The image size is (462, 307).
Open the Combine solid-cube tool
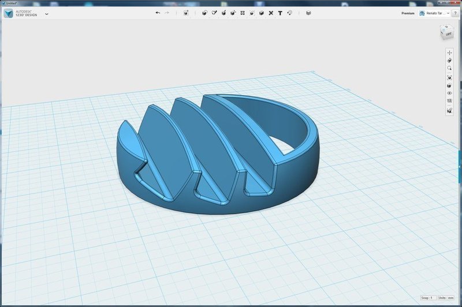point(262,13)
